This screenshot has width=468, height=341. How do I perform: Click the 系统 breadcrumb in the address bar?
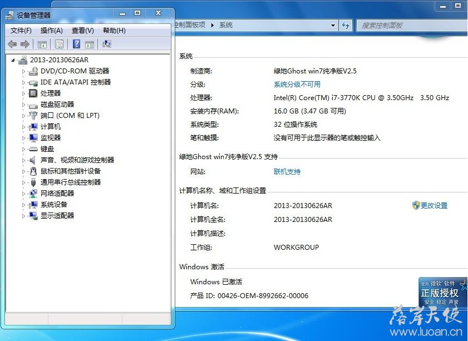tap(226, 25)
